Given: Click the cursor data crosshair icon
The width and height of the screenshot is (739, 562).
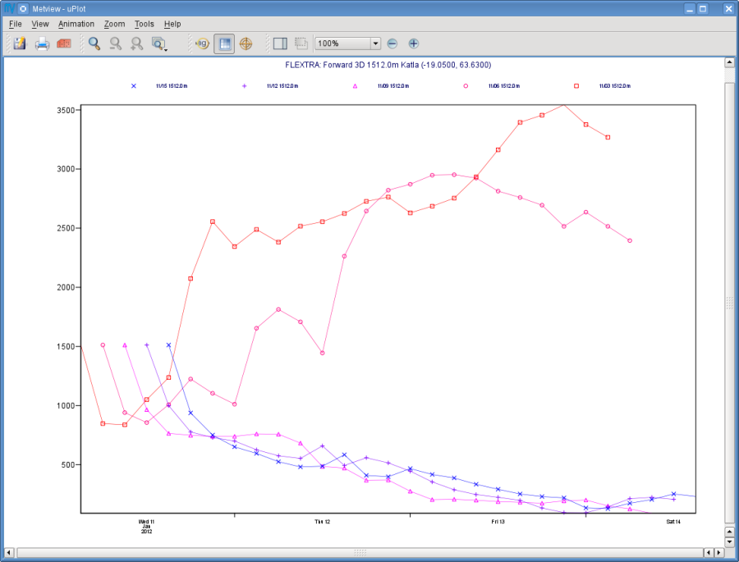Looking at the screenshot, I should click(246, 43).
